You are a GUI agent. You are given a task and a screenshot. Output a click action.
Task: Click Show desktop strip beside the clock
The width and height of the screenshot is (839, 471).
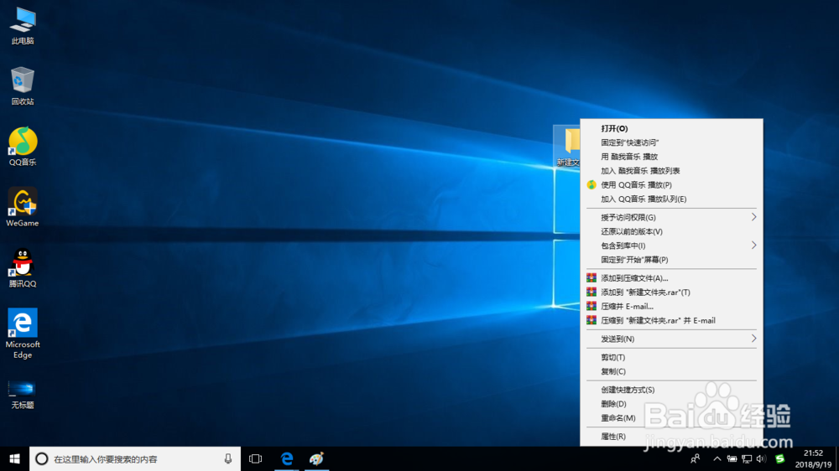tap(836, 458)
